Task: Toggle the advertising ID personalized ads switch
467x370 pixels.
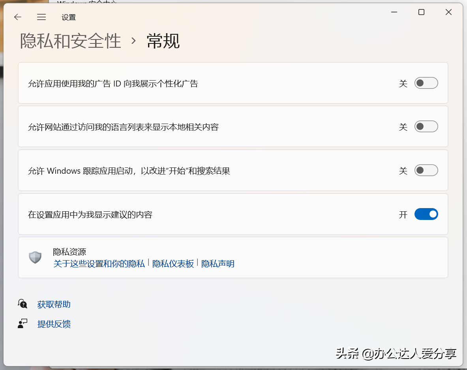Action: point(426,83)
